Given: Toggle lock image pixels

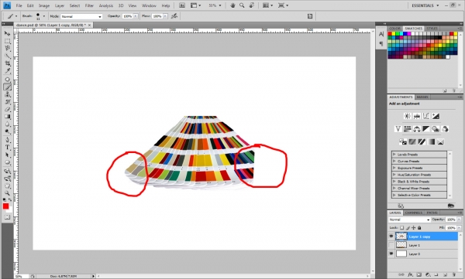Looking at the screenshot, I should (408, 228).
